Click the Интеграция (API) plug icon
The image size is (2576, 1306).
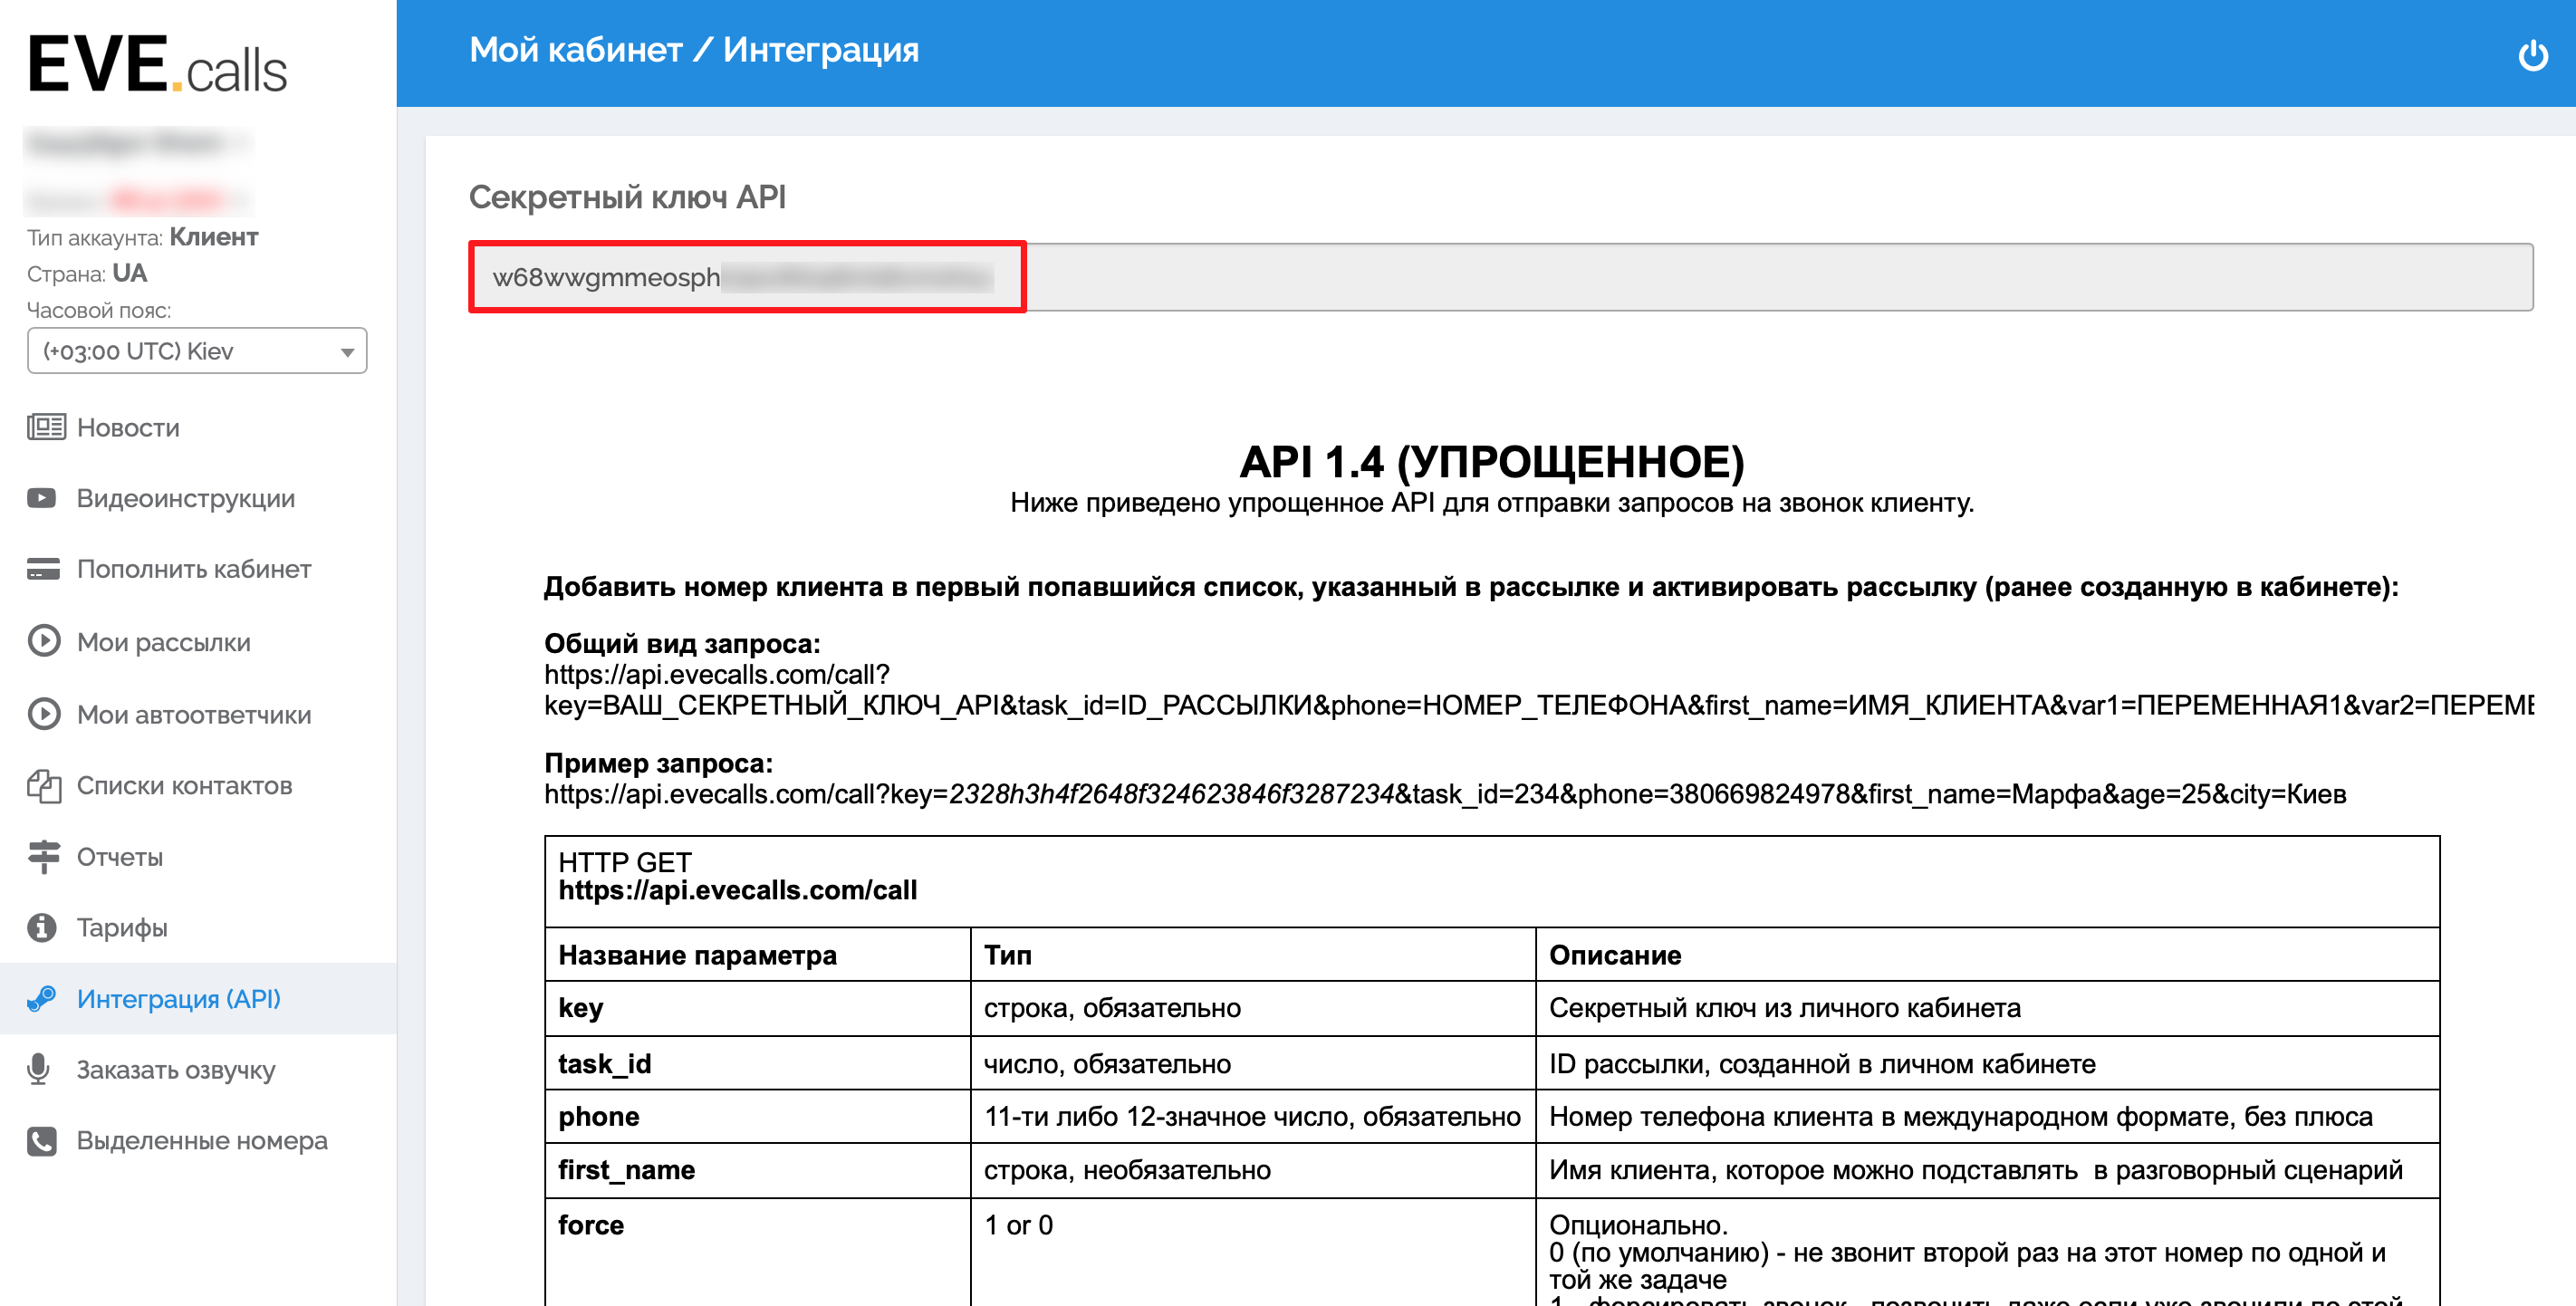tap(41, 998)
